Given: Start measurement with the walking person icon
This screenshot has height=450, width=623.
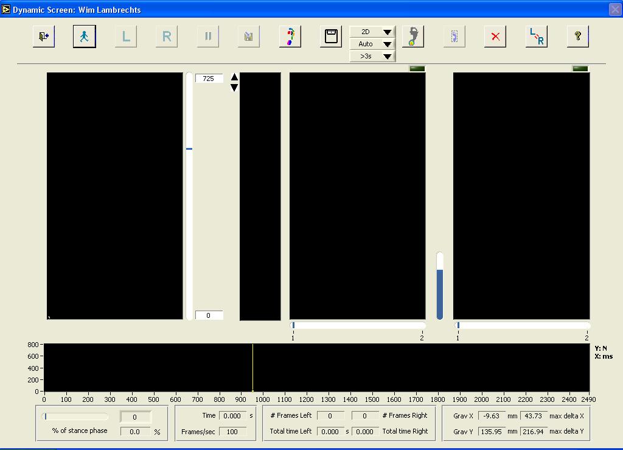Looking at the screenshot, I should pos(84,37).
